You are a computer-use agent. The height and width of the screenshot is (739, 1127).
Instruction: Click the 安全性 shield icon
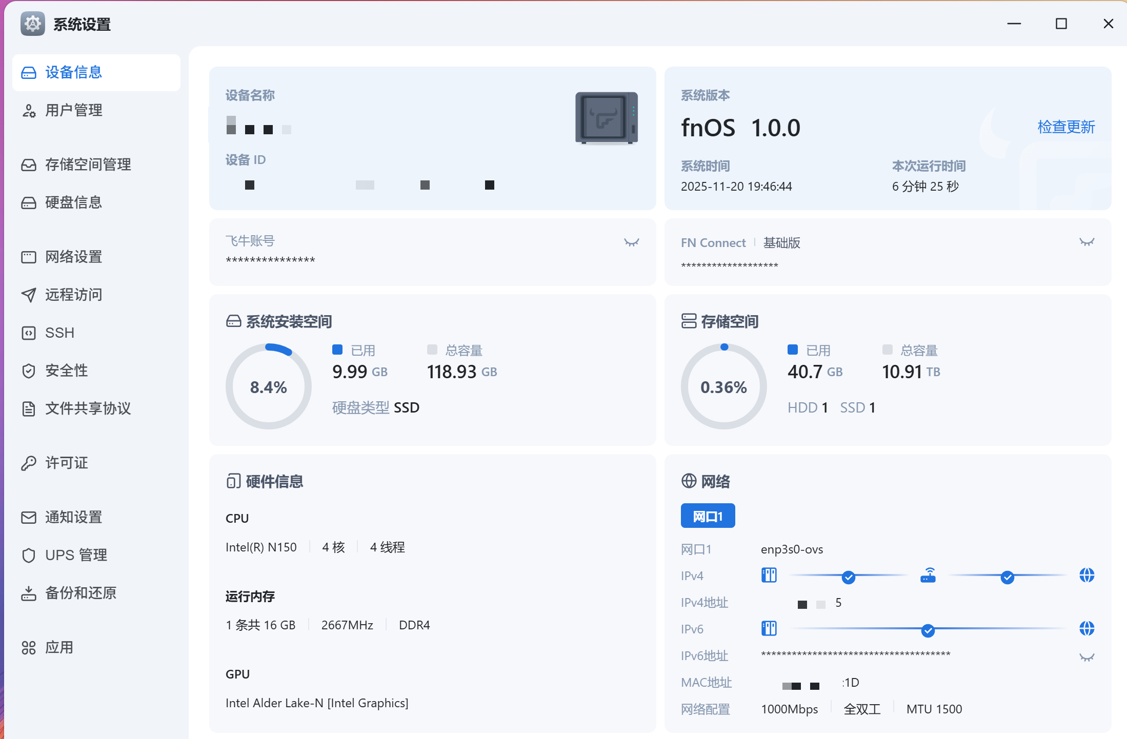[x=29, y=371]
